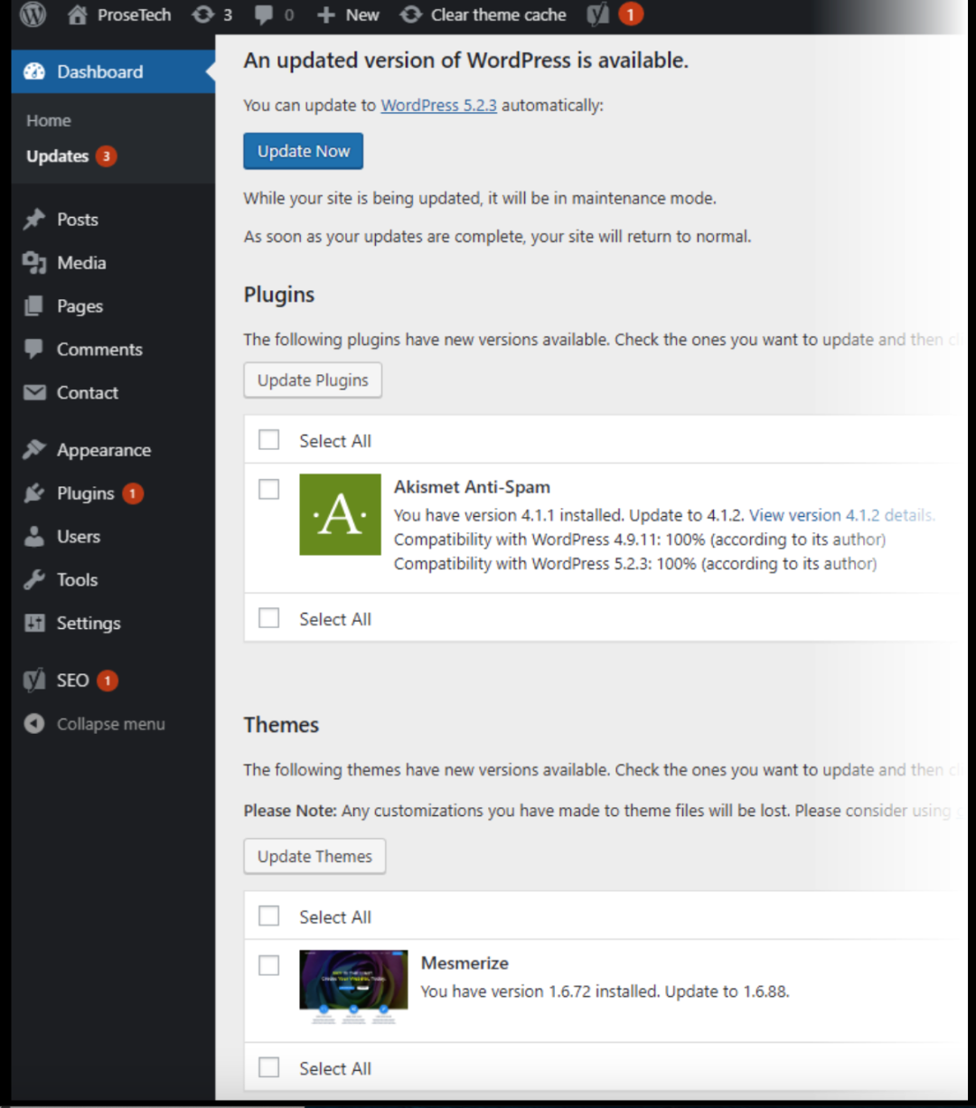Click the Collapse menu arrow icon
This screenshot has height=1108, width=976.
coord(34,724)
